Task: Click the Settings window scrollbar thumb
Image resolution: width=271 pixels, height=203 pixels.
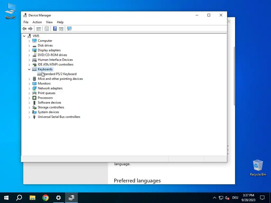Action: [x=234, y=76]
